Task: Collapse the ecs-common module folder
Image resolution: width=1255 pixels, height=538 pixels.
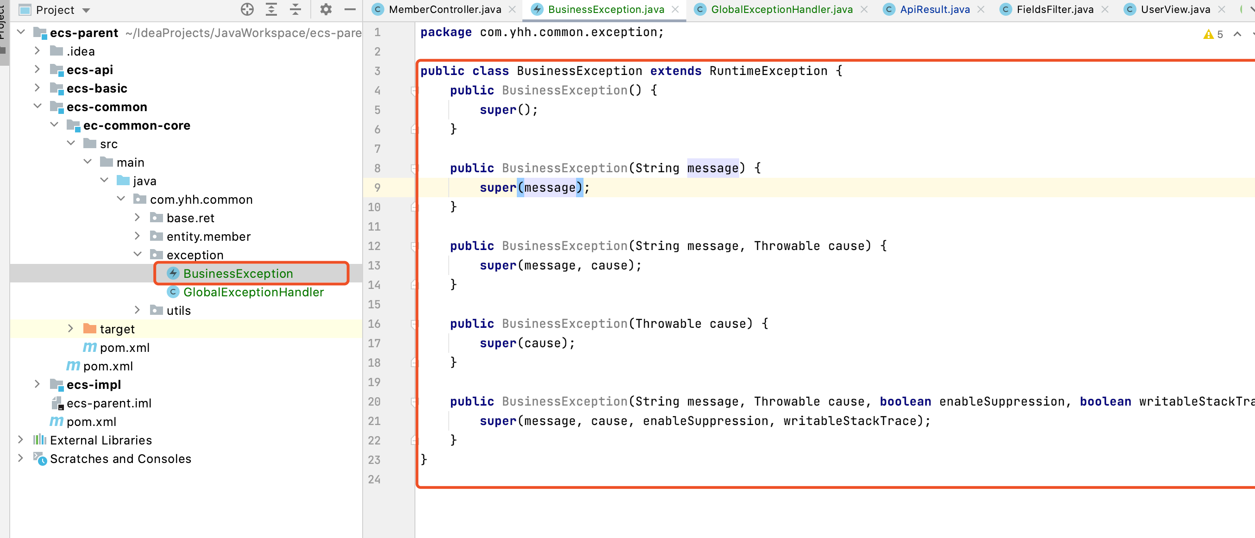Action: 37,106
